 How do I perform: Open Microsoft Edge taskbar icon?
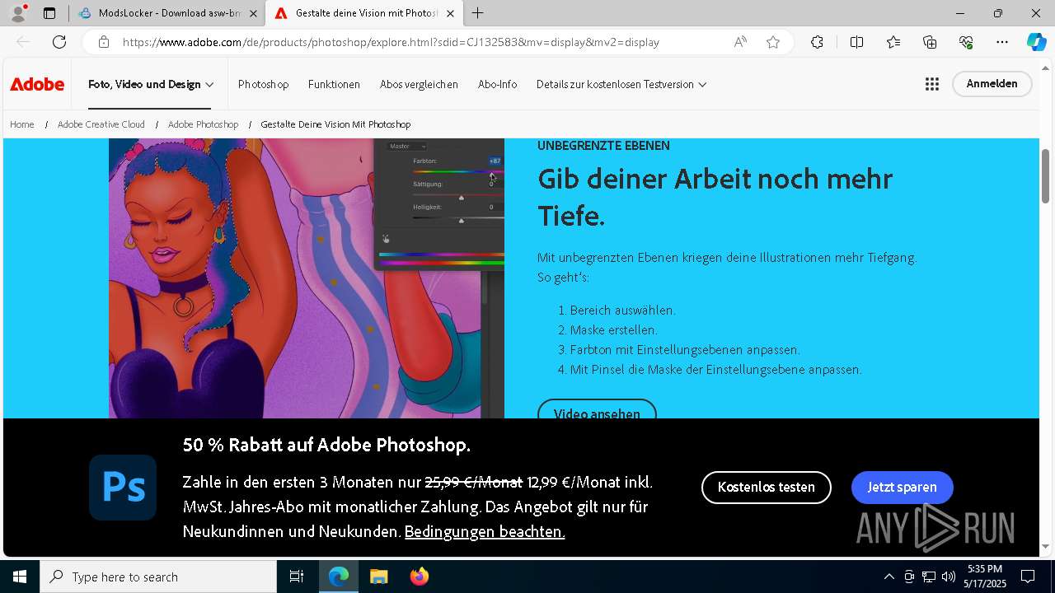click(339, 577)
